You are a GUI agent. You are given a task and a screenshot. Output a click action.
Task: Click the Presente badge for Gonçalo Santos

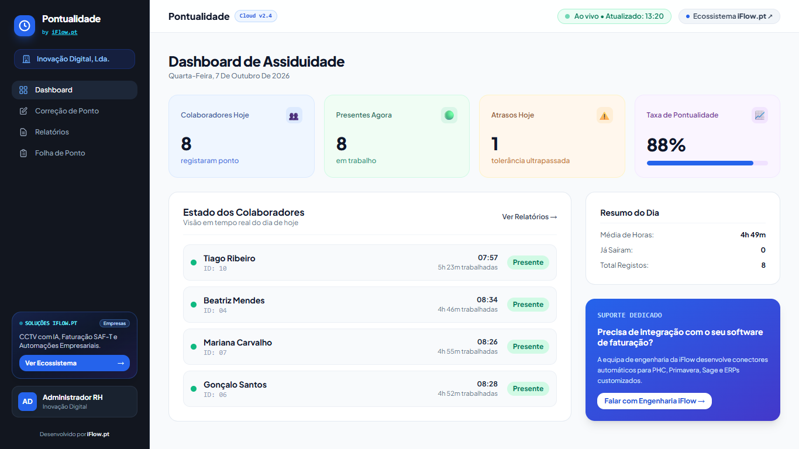pyautogui.click(x=528, y=389)
